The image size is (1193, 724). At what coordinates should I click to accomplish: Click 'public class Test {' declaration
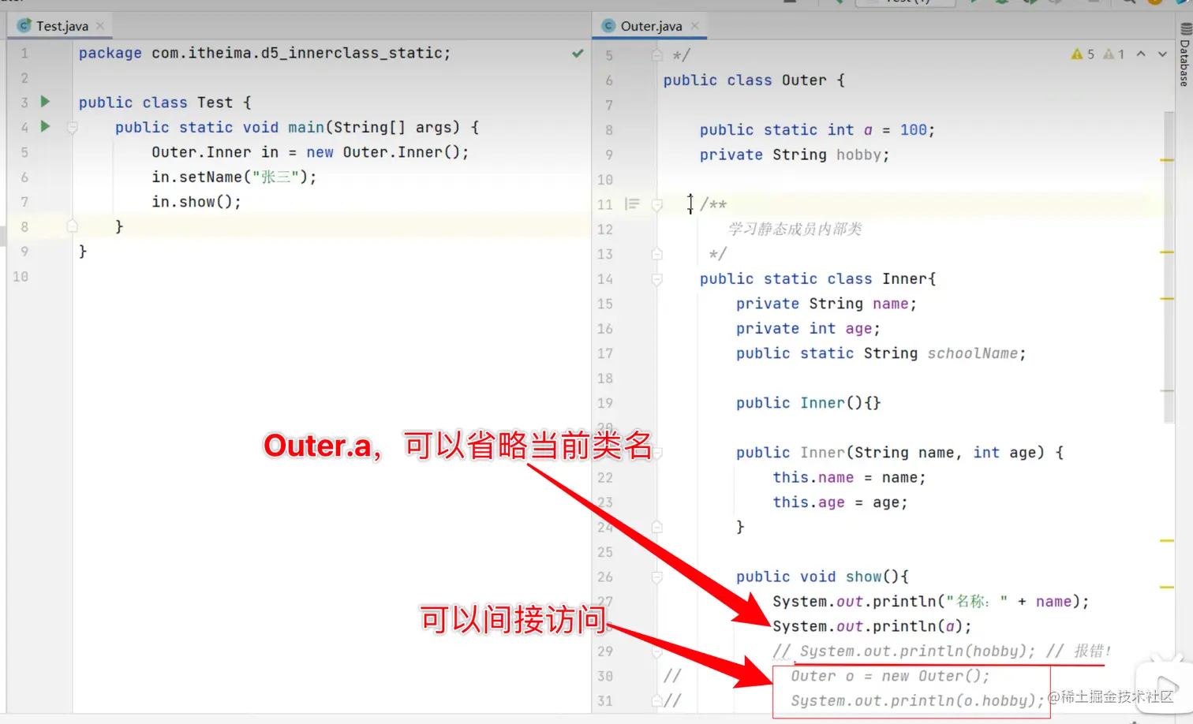point(164,103)
